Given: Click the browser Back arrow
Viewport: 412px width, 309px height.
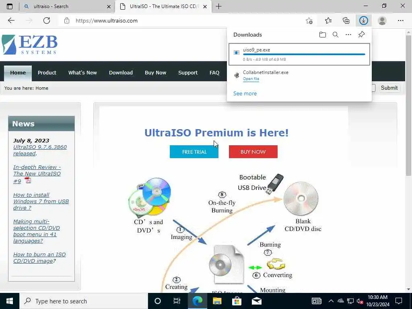Looking at the screenshot, I should tap(11, 21).
